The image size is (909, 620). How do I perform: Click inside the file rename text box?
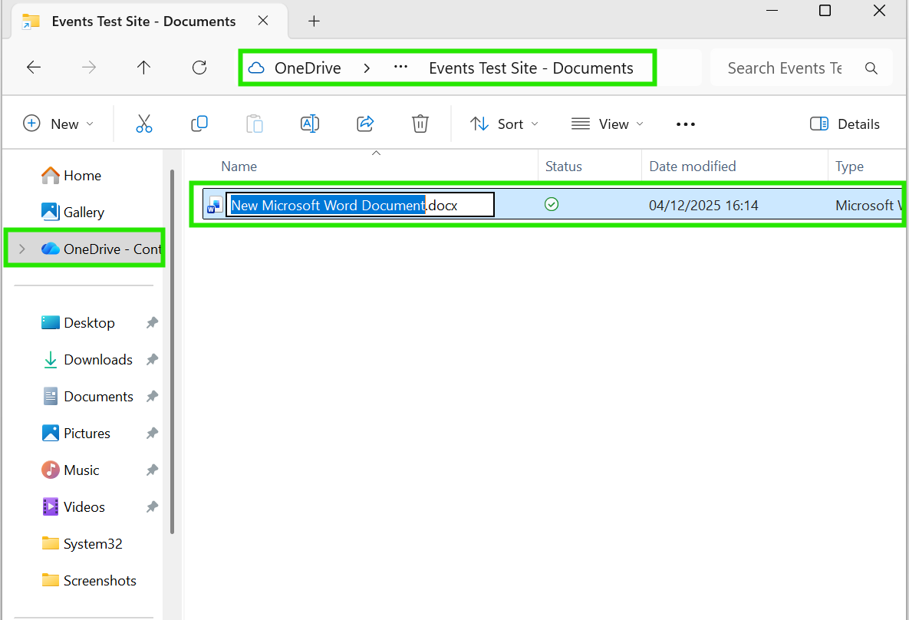coord(360,205)
